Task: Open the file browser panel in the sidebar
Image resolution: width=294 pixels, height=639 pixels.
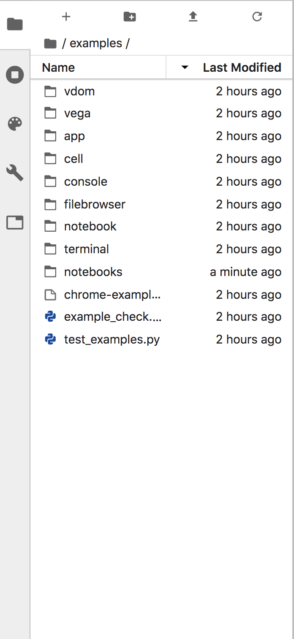Action: point(14,24)
